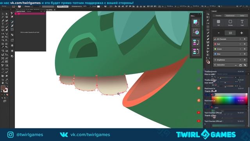
Task: Click the top icon of right vertical toolbar
Action: [x=208, y=14]
